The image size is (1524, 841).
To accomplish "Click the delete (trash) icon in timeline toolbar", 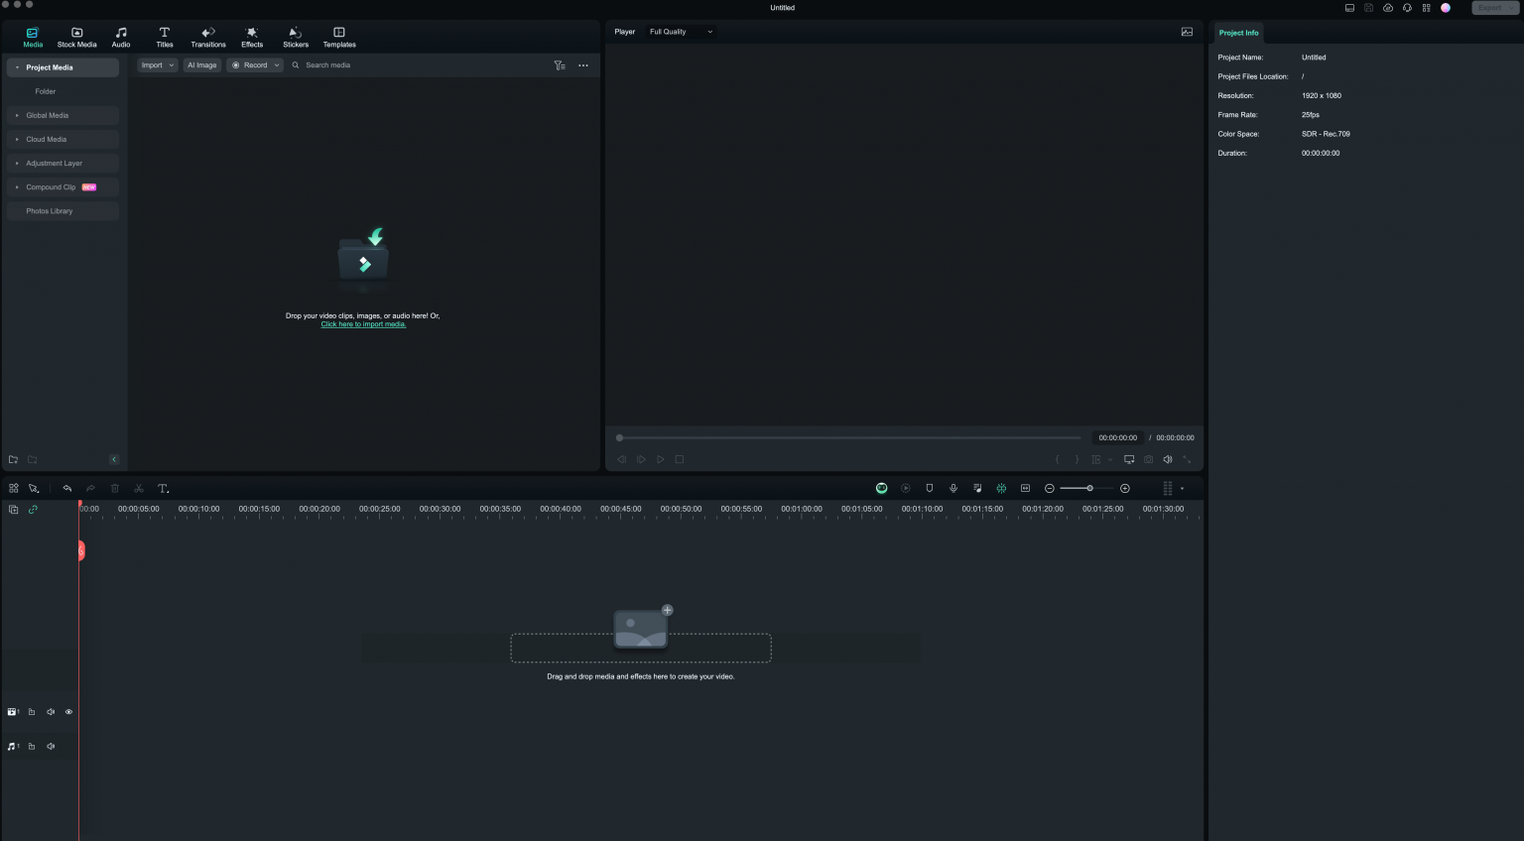I will point(114,488).
